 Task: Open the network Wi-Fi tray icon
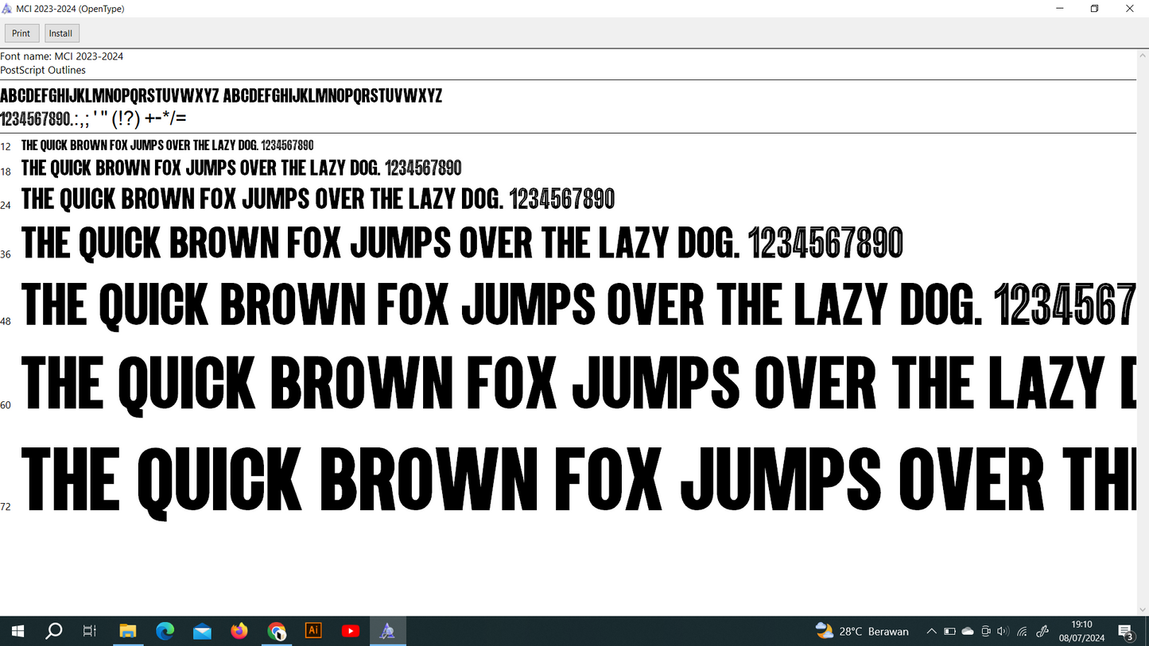coord(1023,631)
